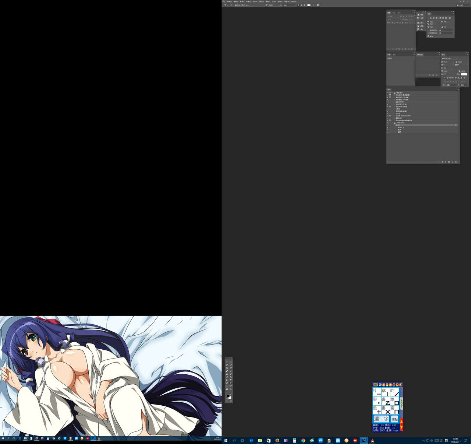
Task: Open Photoshop from the Windows taskbar
Action: click(364, 440)
